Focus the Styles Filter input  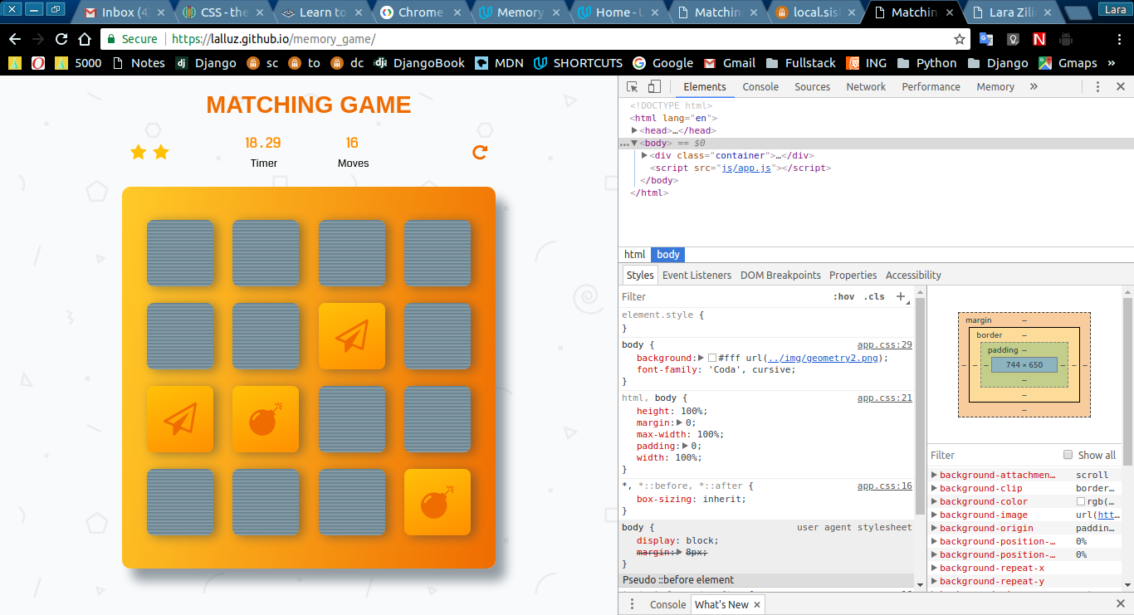(724, 296)
